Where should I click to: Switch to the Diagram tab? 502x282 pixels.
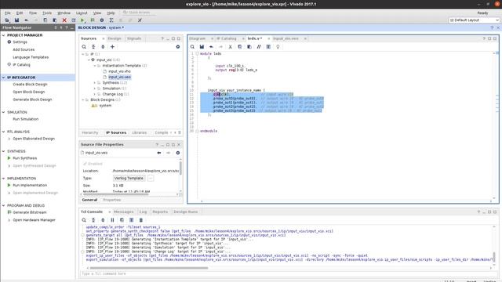tap(198, 38)
